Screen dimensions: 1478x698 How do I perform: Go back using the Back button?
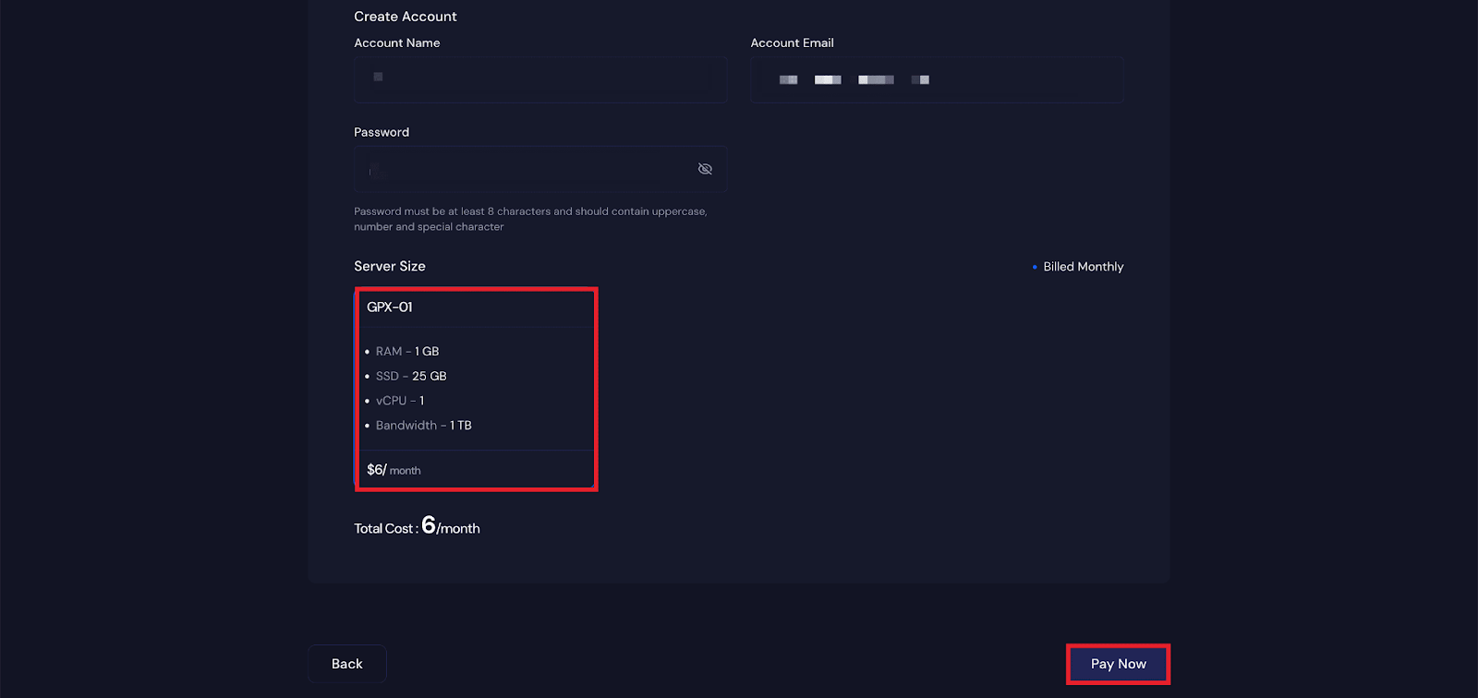[347, 664]
